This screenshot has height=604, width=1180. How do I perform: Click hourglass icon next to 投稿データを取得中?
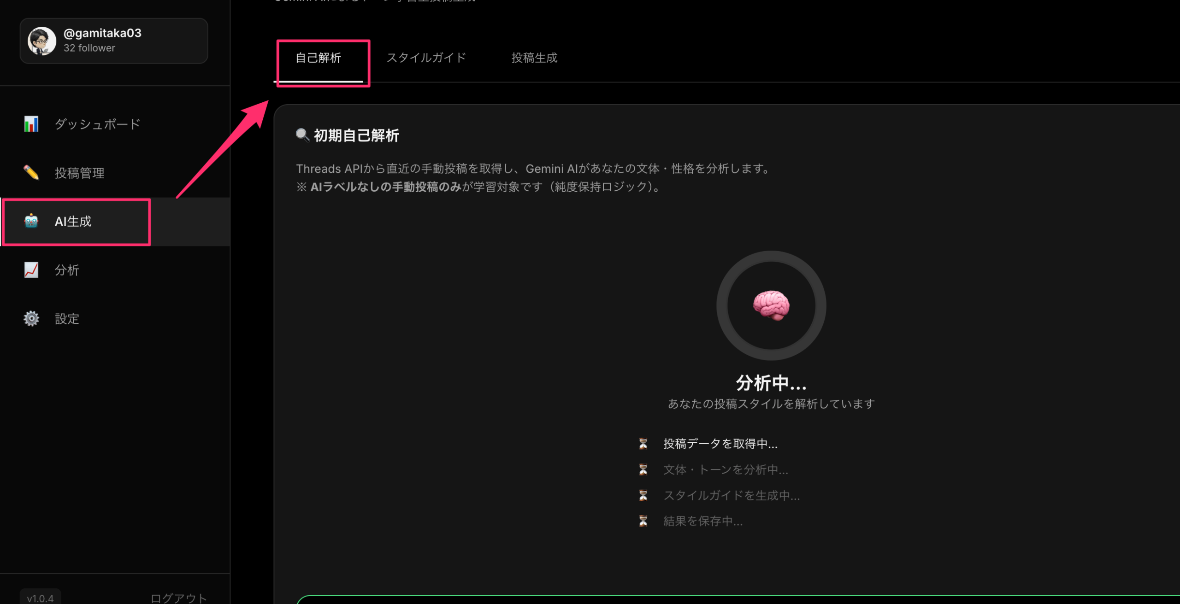tap(643, 443)
